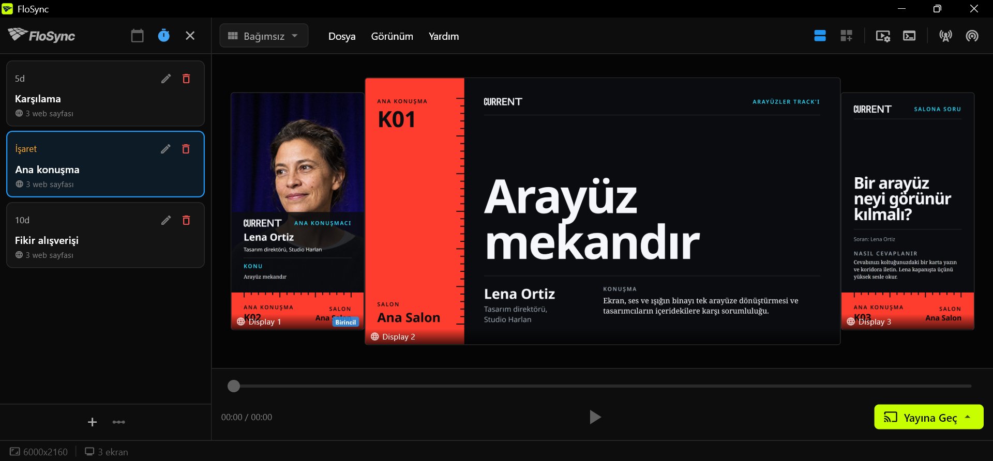Click the 00:00 / 00:00 time readout
Screen dimensions: 993x461
pos(247,417)
